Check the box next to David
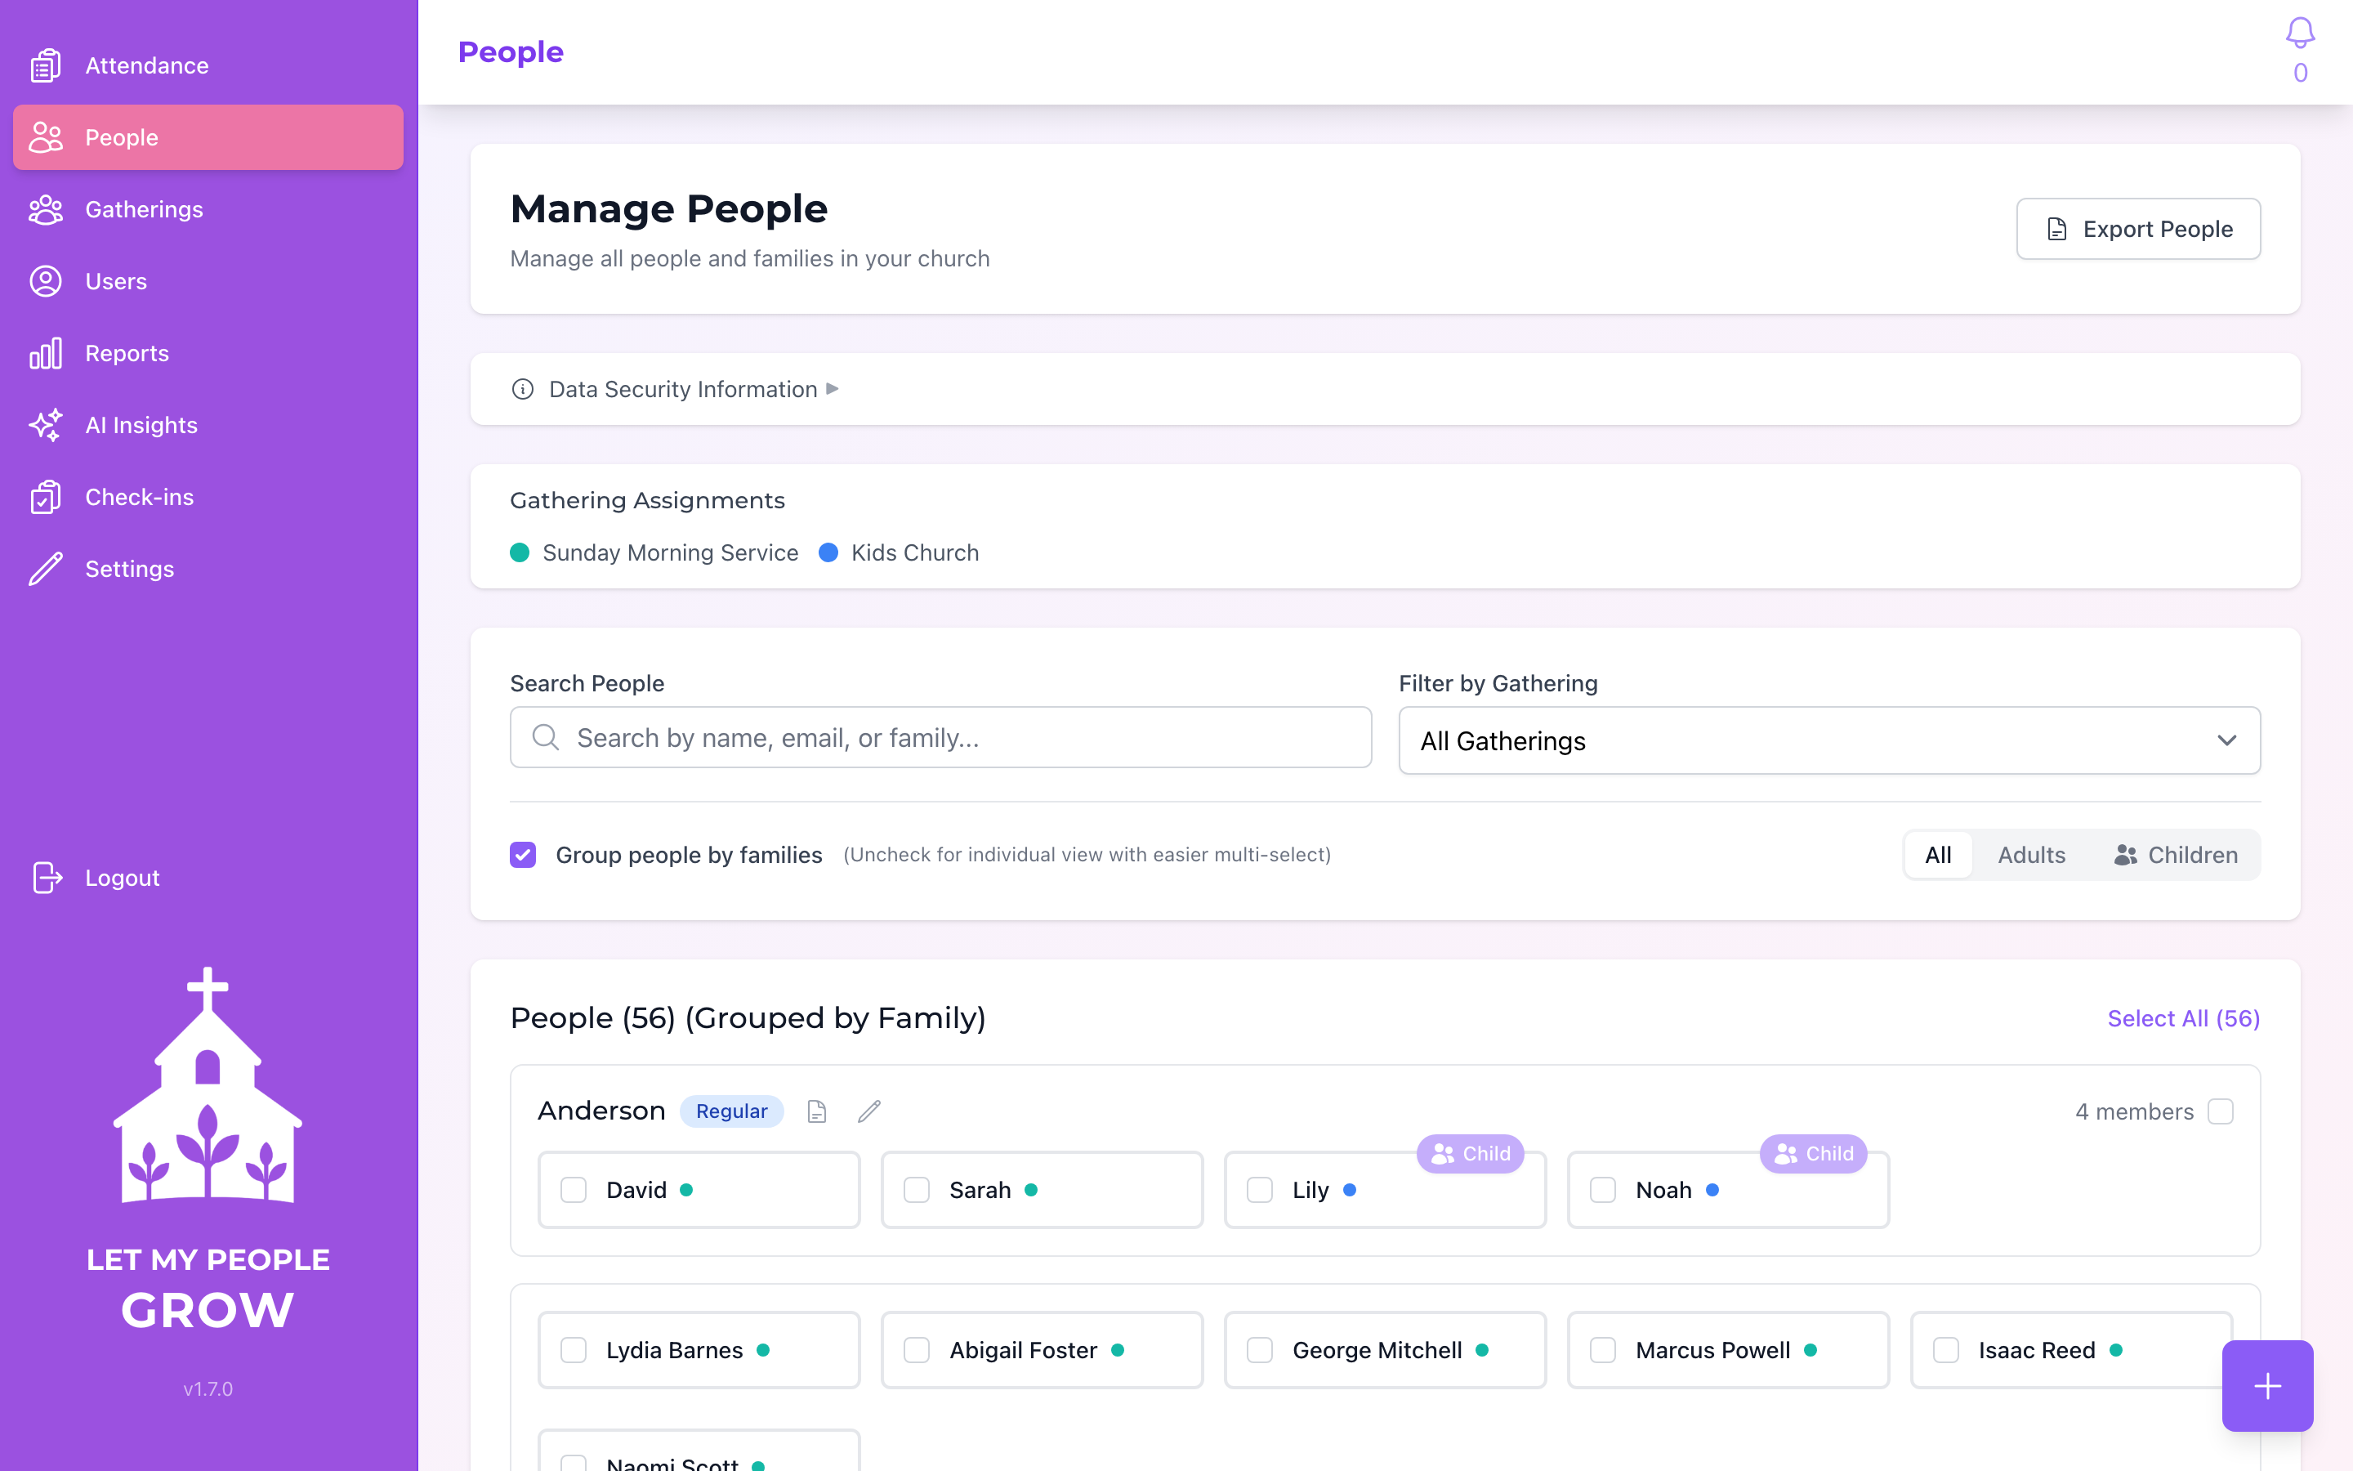The image size is (2353, 1471). (x=574, y=1190)
